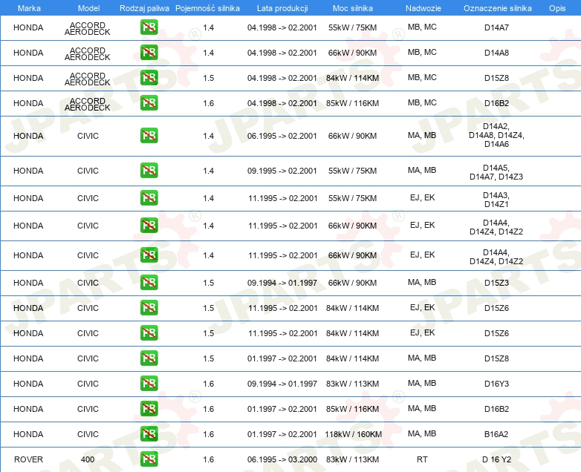This screenshot has height=472, width=581.
Task: Click the Rodzaj paliwa column header
Action: (x=144, y=8)
